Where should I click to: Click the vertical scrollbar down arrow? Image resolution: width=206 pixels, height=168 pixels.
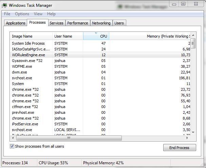(x=193, y=132)
